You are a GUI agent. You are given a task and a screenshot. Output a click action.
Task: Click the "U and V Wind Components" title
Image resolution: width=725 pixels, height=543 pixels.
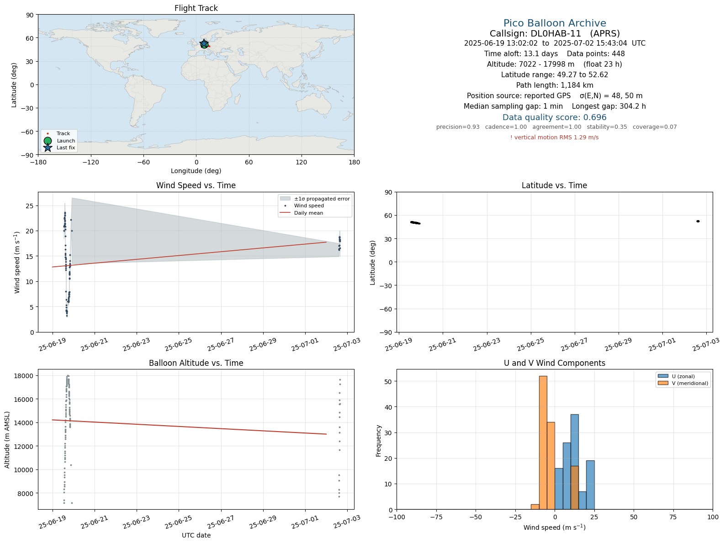555,363
